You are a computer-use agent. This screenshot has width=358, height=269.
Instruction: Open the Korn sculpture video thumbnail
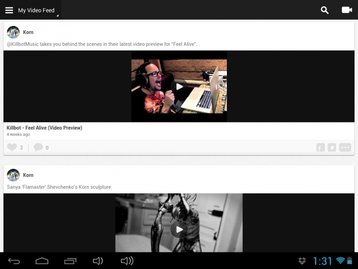tap(179, 223)
